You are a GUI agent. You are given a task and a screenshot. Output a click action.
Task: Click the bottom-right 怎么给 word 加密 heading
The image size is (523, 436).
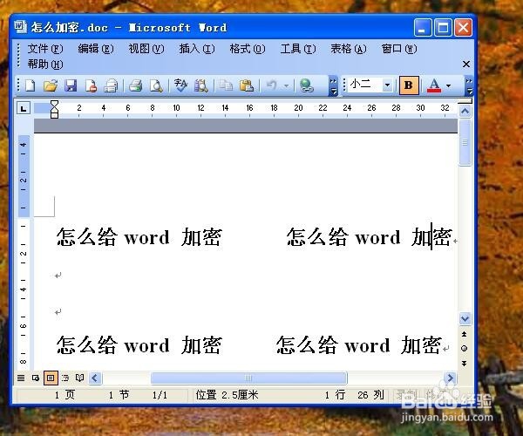(359, 345)
